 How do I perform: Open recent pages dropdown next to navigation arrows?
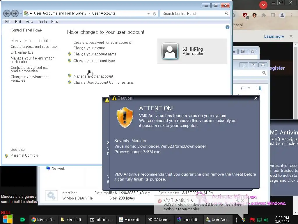(21, 13)
